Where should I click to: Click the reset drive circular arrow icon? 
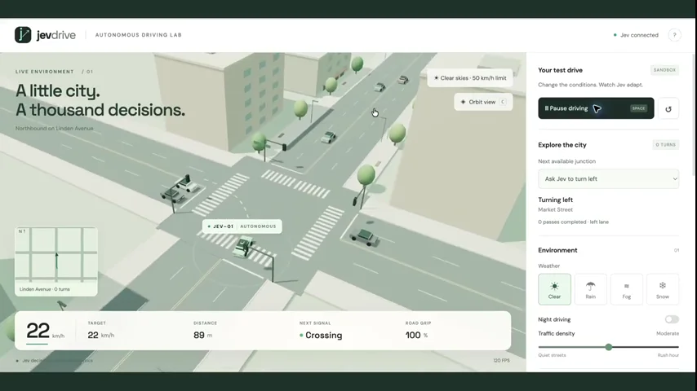[668, 108]
